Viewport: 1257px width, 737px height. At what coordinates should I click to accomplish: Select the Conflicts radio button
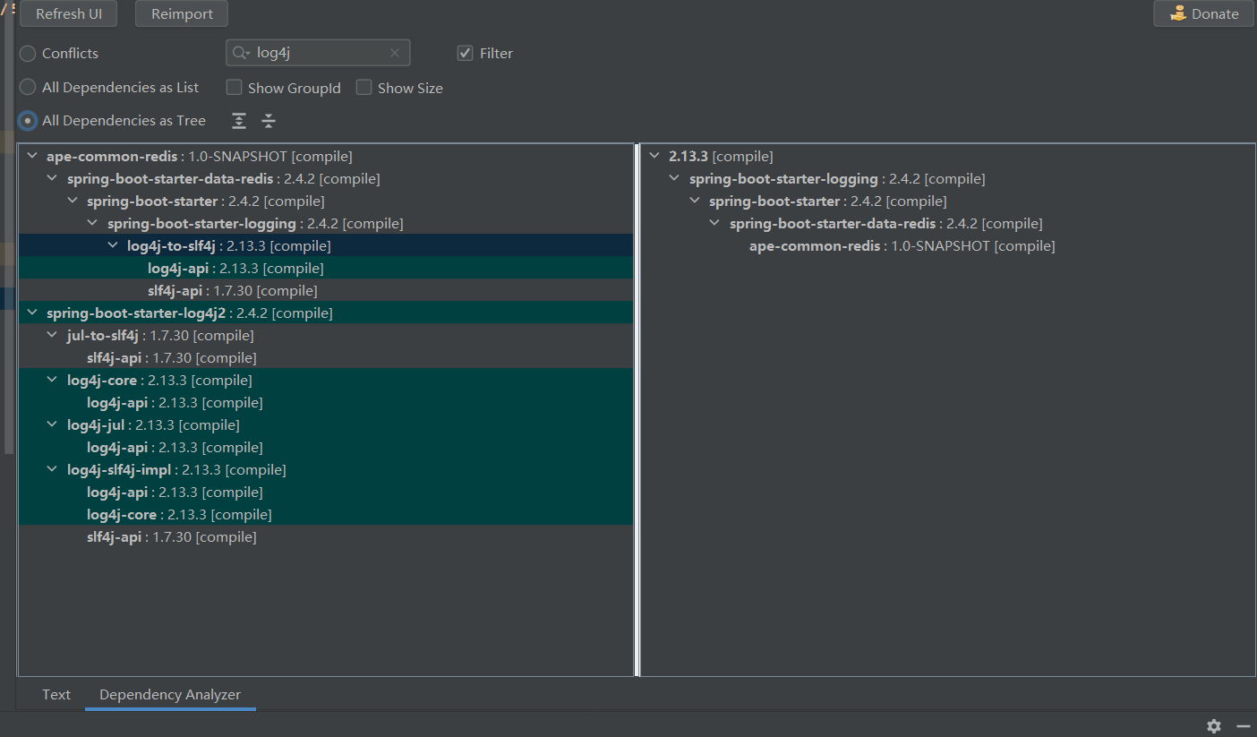pos(29,54)
